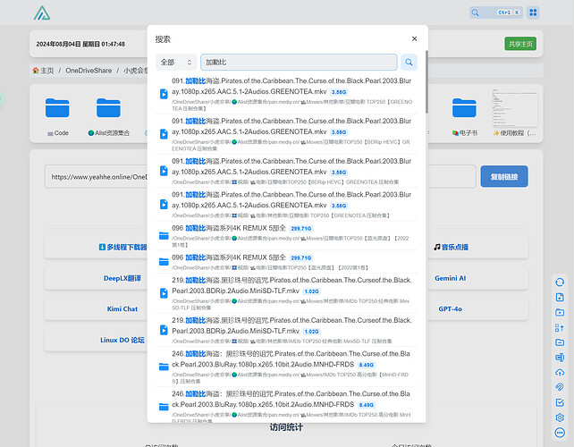Image resolution: width=574 pixels, height=447 pixels.
Task: Click the 3.58G size badge of the first result
Action: 339,92
